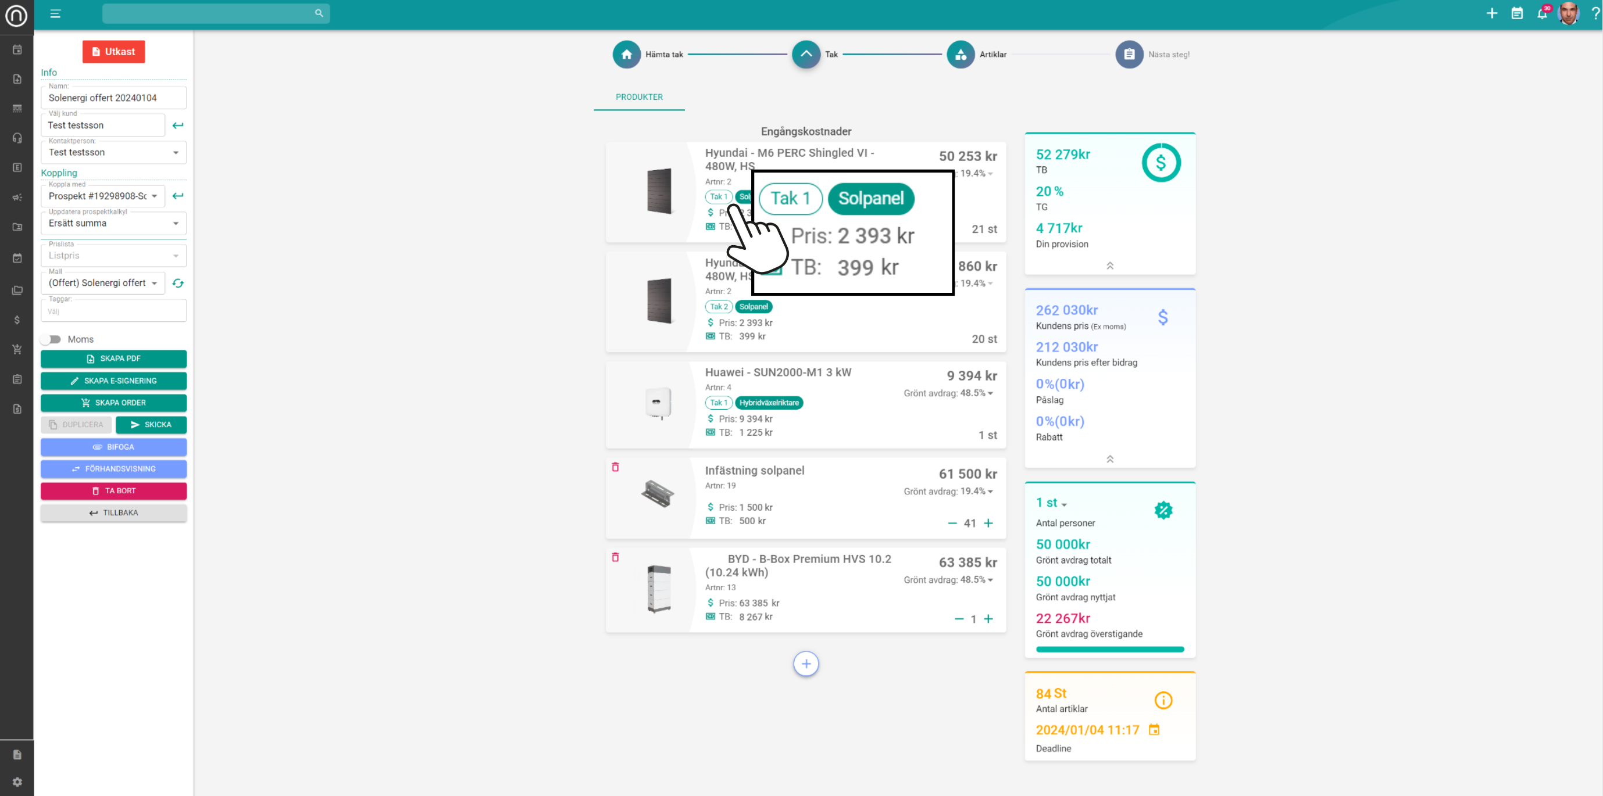This screenshot has height=796, width=1603.
Task: Collapse the Kundens pris card with double chevron
Action: (x=1109, y=459)
